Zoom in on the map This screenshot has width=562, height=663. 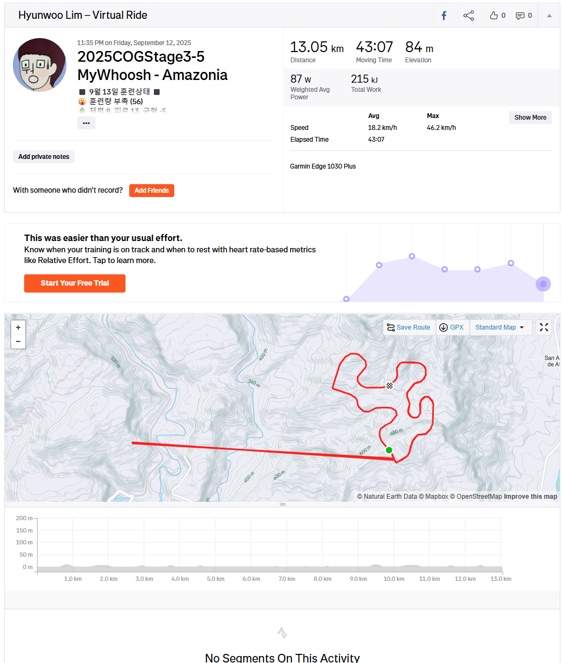coord(18,327)
